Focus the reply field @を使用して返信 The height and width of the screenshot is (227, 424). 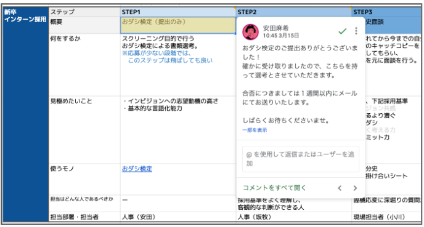tap(301, 159)
